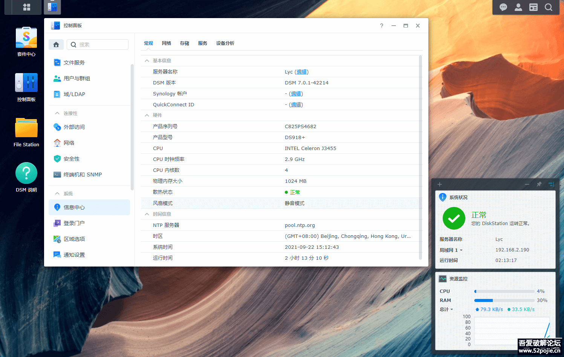The width and height of the screenshot is (564, 357).
Task: Click the sidebar vertical scrollbar
Action: pyautogui.click(x=132, y=127)
